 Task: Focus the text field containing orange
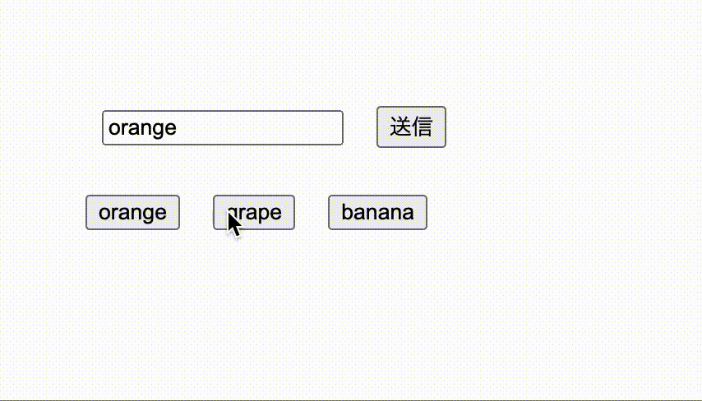tap(223, 128)
